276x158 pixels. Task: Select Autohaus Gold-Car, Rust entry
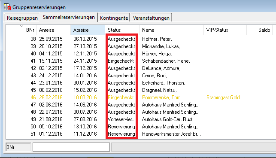click(x=167, y=119)
